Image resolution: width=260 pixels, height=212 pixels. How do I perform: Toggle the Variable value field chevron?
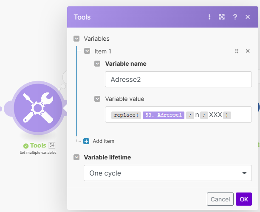tap(97, 99)
